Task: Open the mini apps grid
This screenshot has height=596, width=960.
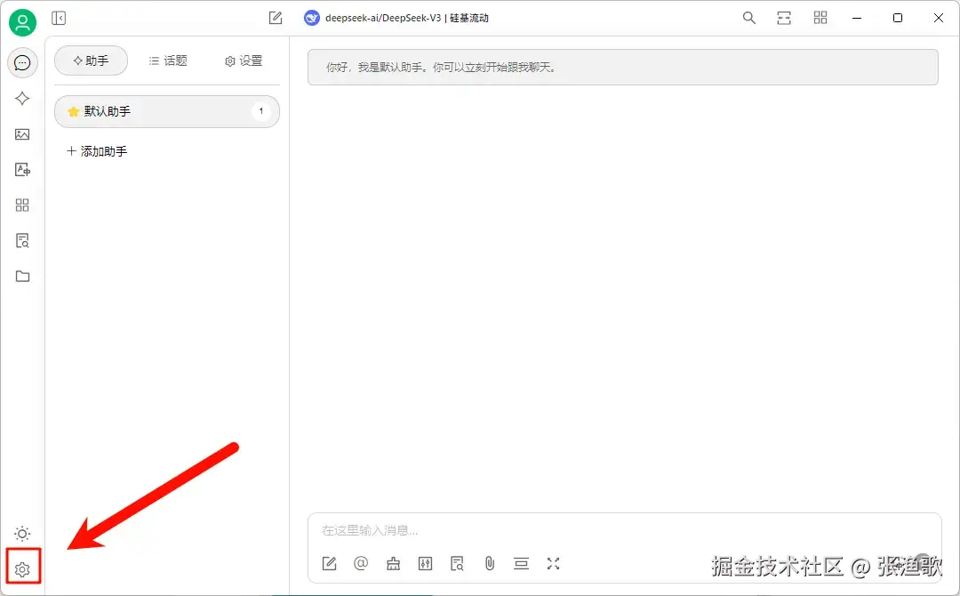Action: click(x=22, y=205)
